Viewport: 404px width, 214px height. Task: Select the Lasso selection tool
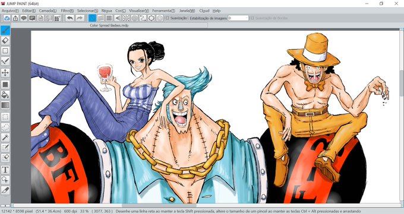click(x=5, y=127)
